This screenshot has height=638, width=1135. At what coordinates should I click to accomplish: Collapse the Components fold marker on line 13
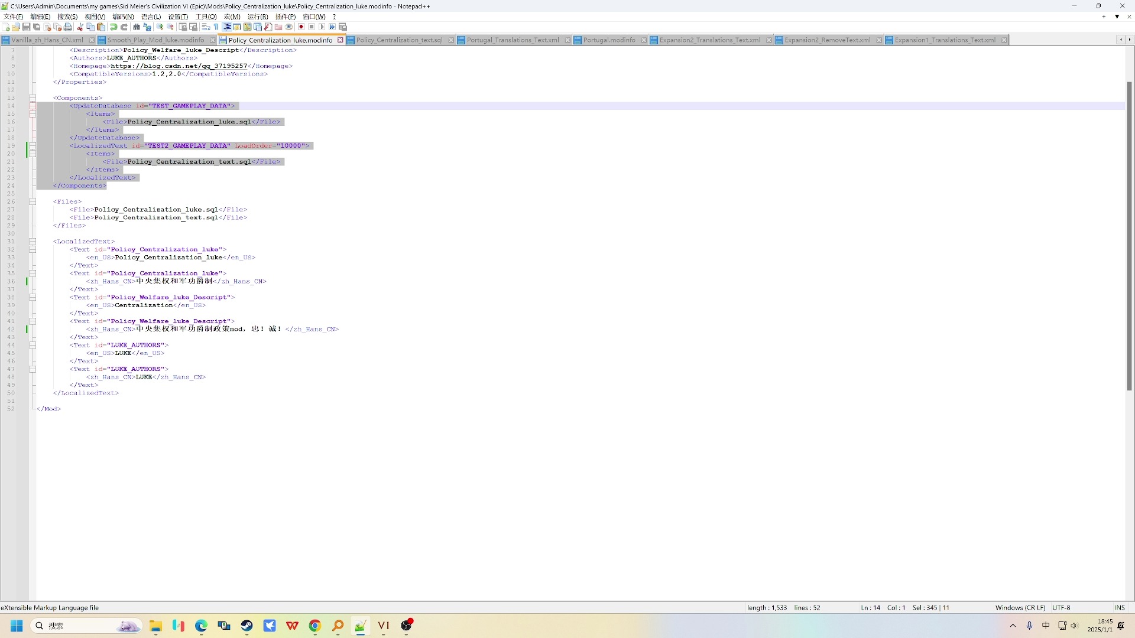click(x=33, y=98)
